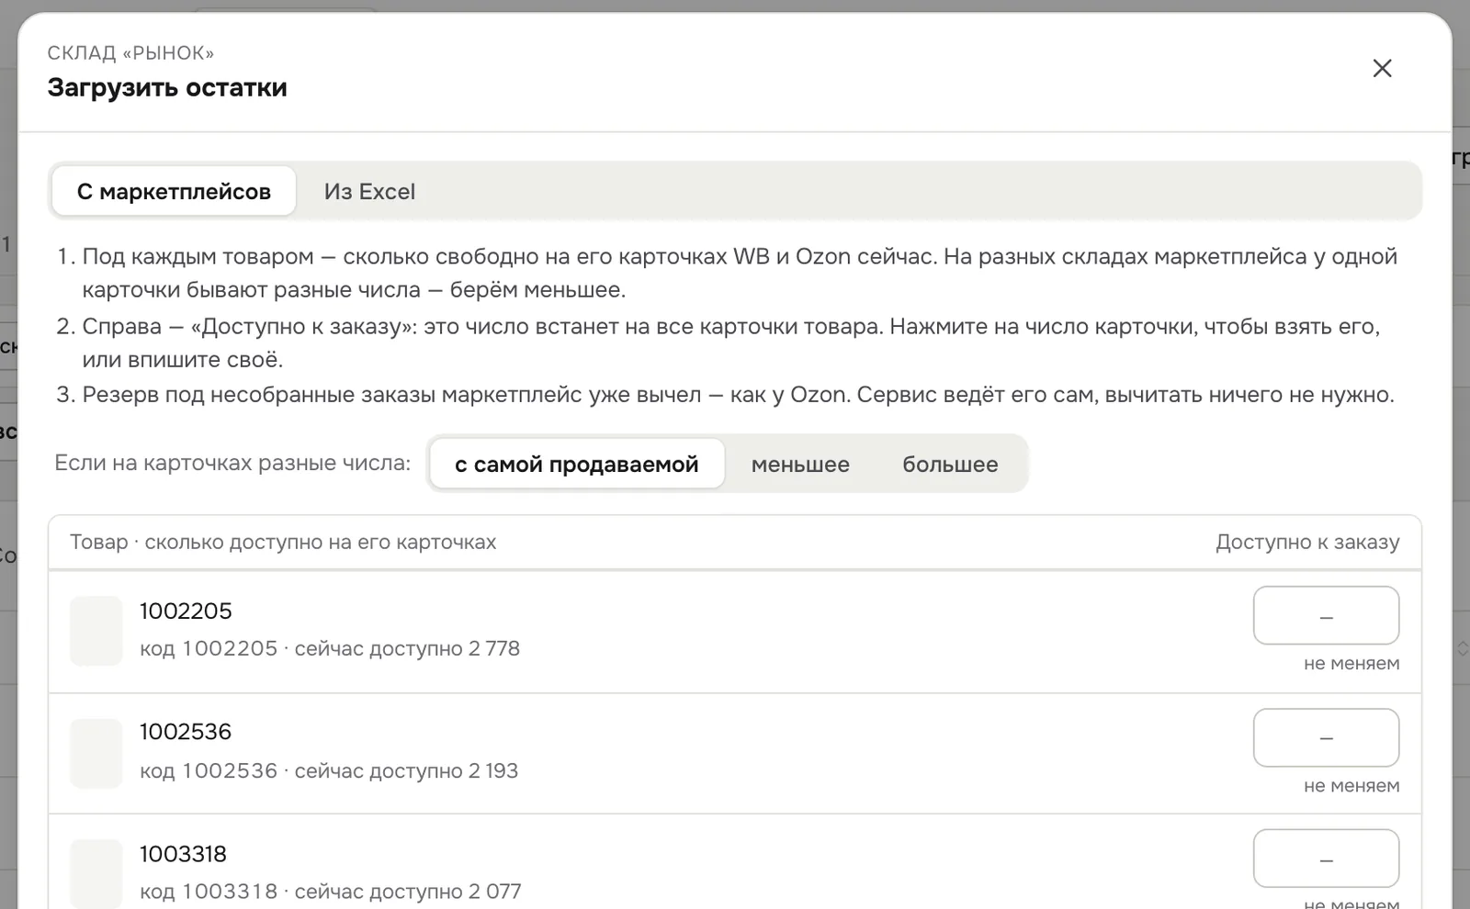The width and height of the screenshot is (1470, 909).
Task: Select the с самой продаваемой option
Action: 577,464
